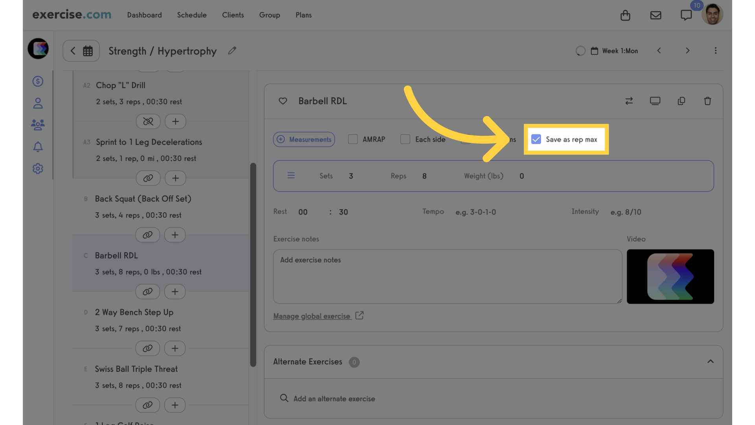Unlink superset below Chop L Drill

pos(148,122)
